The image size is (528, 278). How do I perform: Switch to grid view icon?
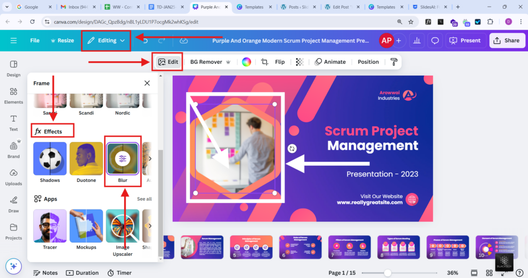(489, 273)
